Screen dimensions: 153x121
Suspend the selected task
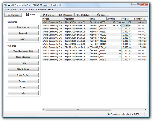(x=23, y=33)
